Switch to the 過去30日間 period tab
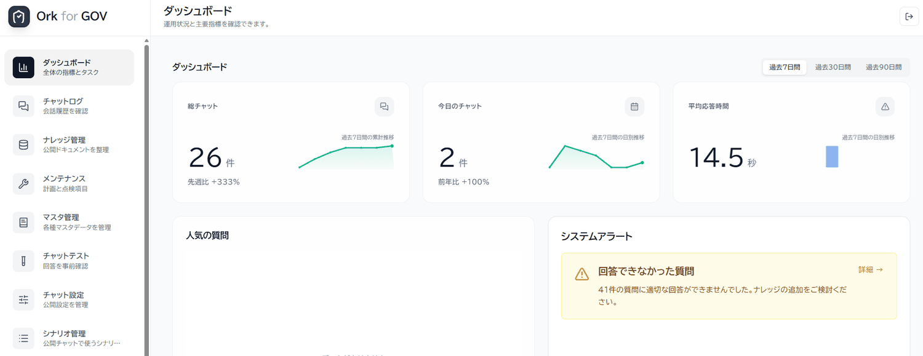Image resolution: width=923 pixels, height=356 pixels. pyautogui.click(x=833, y=68)
